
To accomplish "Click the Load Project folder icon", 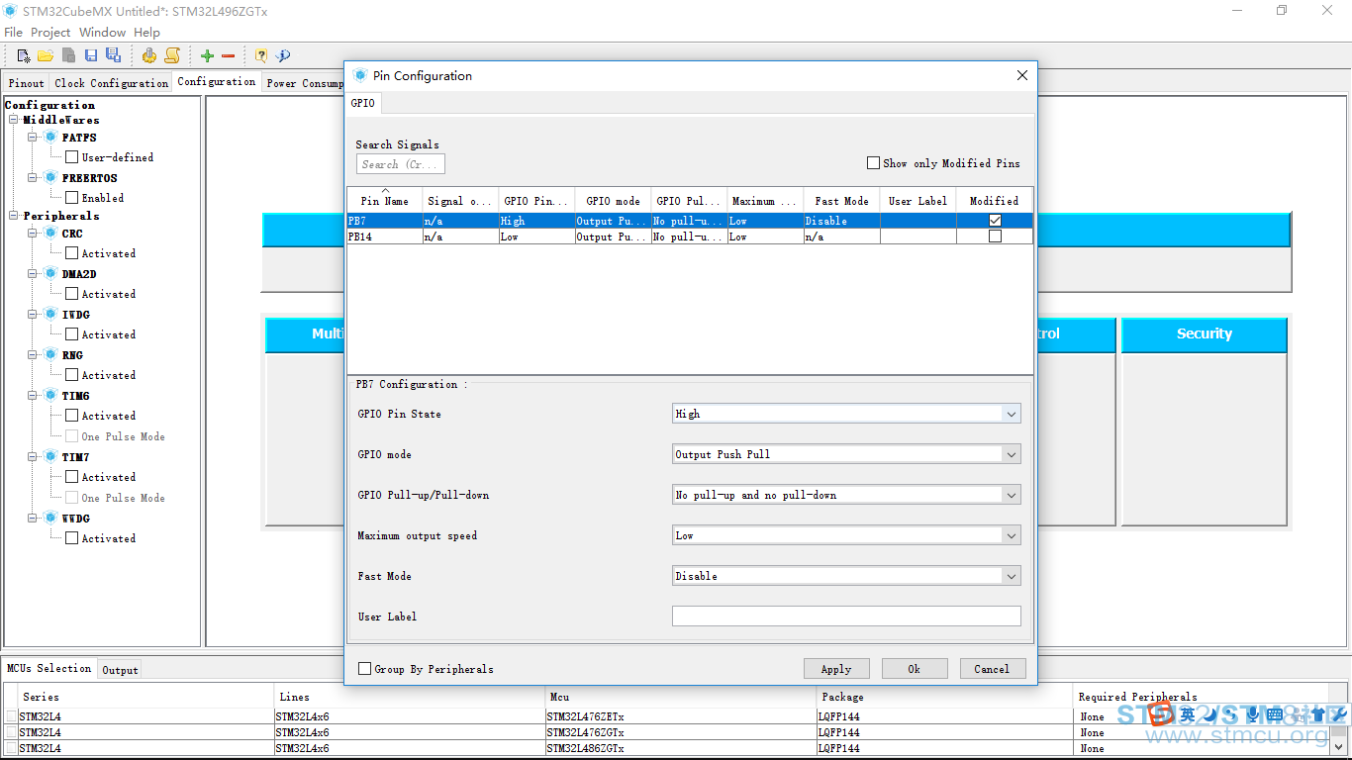I will tap(46, 55).
